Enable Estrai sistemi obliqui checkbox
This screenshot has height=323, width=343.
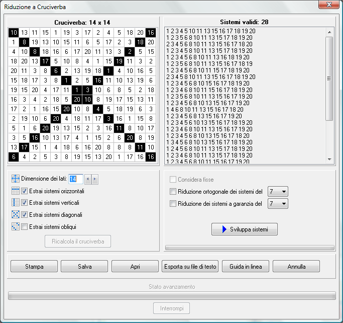24,227
